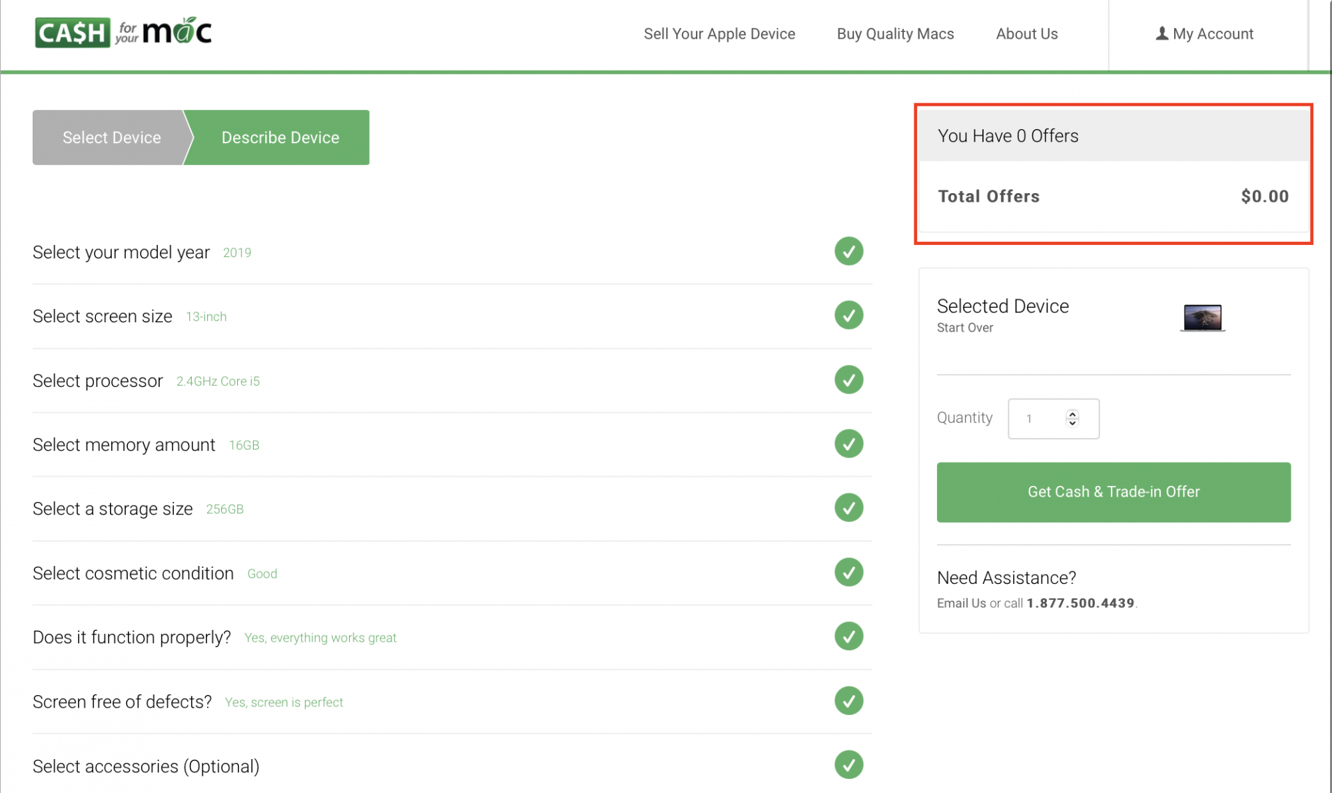The width and height of the screenshot is (1332, 793).
Task: Open My Account
Action: (1205, 34)
